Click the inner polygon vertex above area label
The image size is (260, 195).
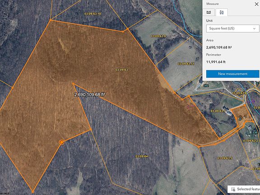pyautogui.click(x=73, y=84)
